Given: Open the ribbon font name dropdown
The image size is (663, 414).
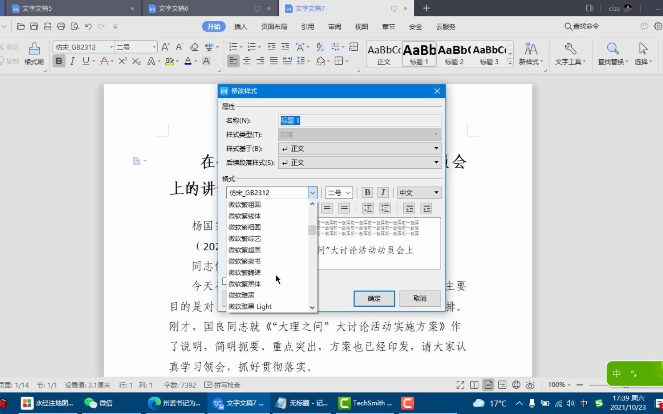Looking at the screenshot, I should tap(112, 47).
